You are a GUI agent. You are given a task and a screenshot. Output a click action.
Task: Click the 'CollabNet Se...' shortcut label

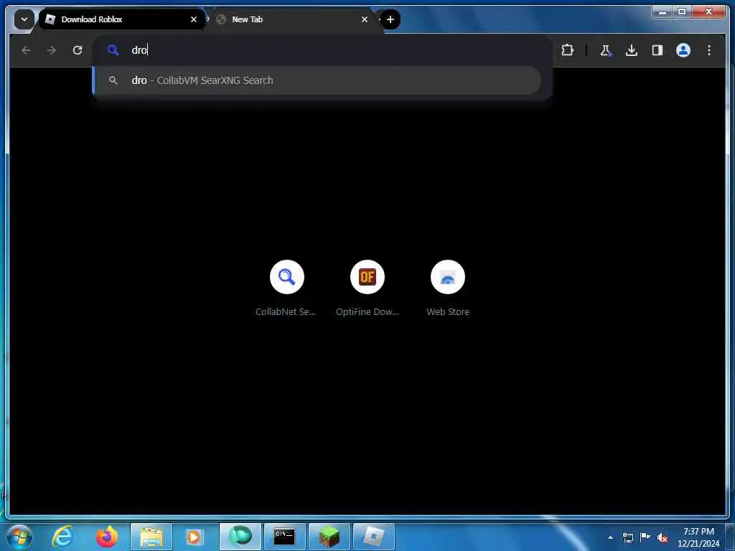(286, 312)
